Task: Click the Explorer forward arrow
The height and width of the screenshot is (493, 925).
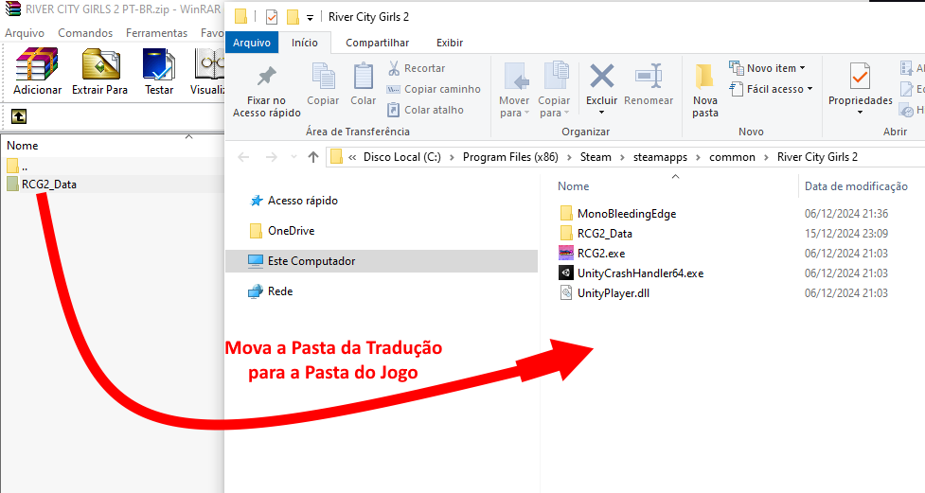Action: tap(272, 157)
